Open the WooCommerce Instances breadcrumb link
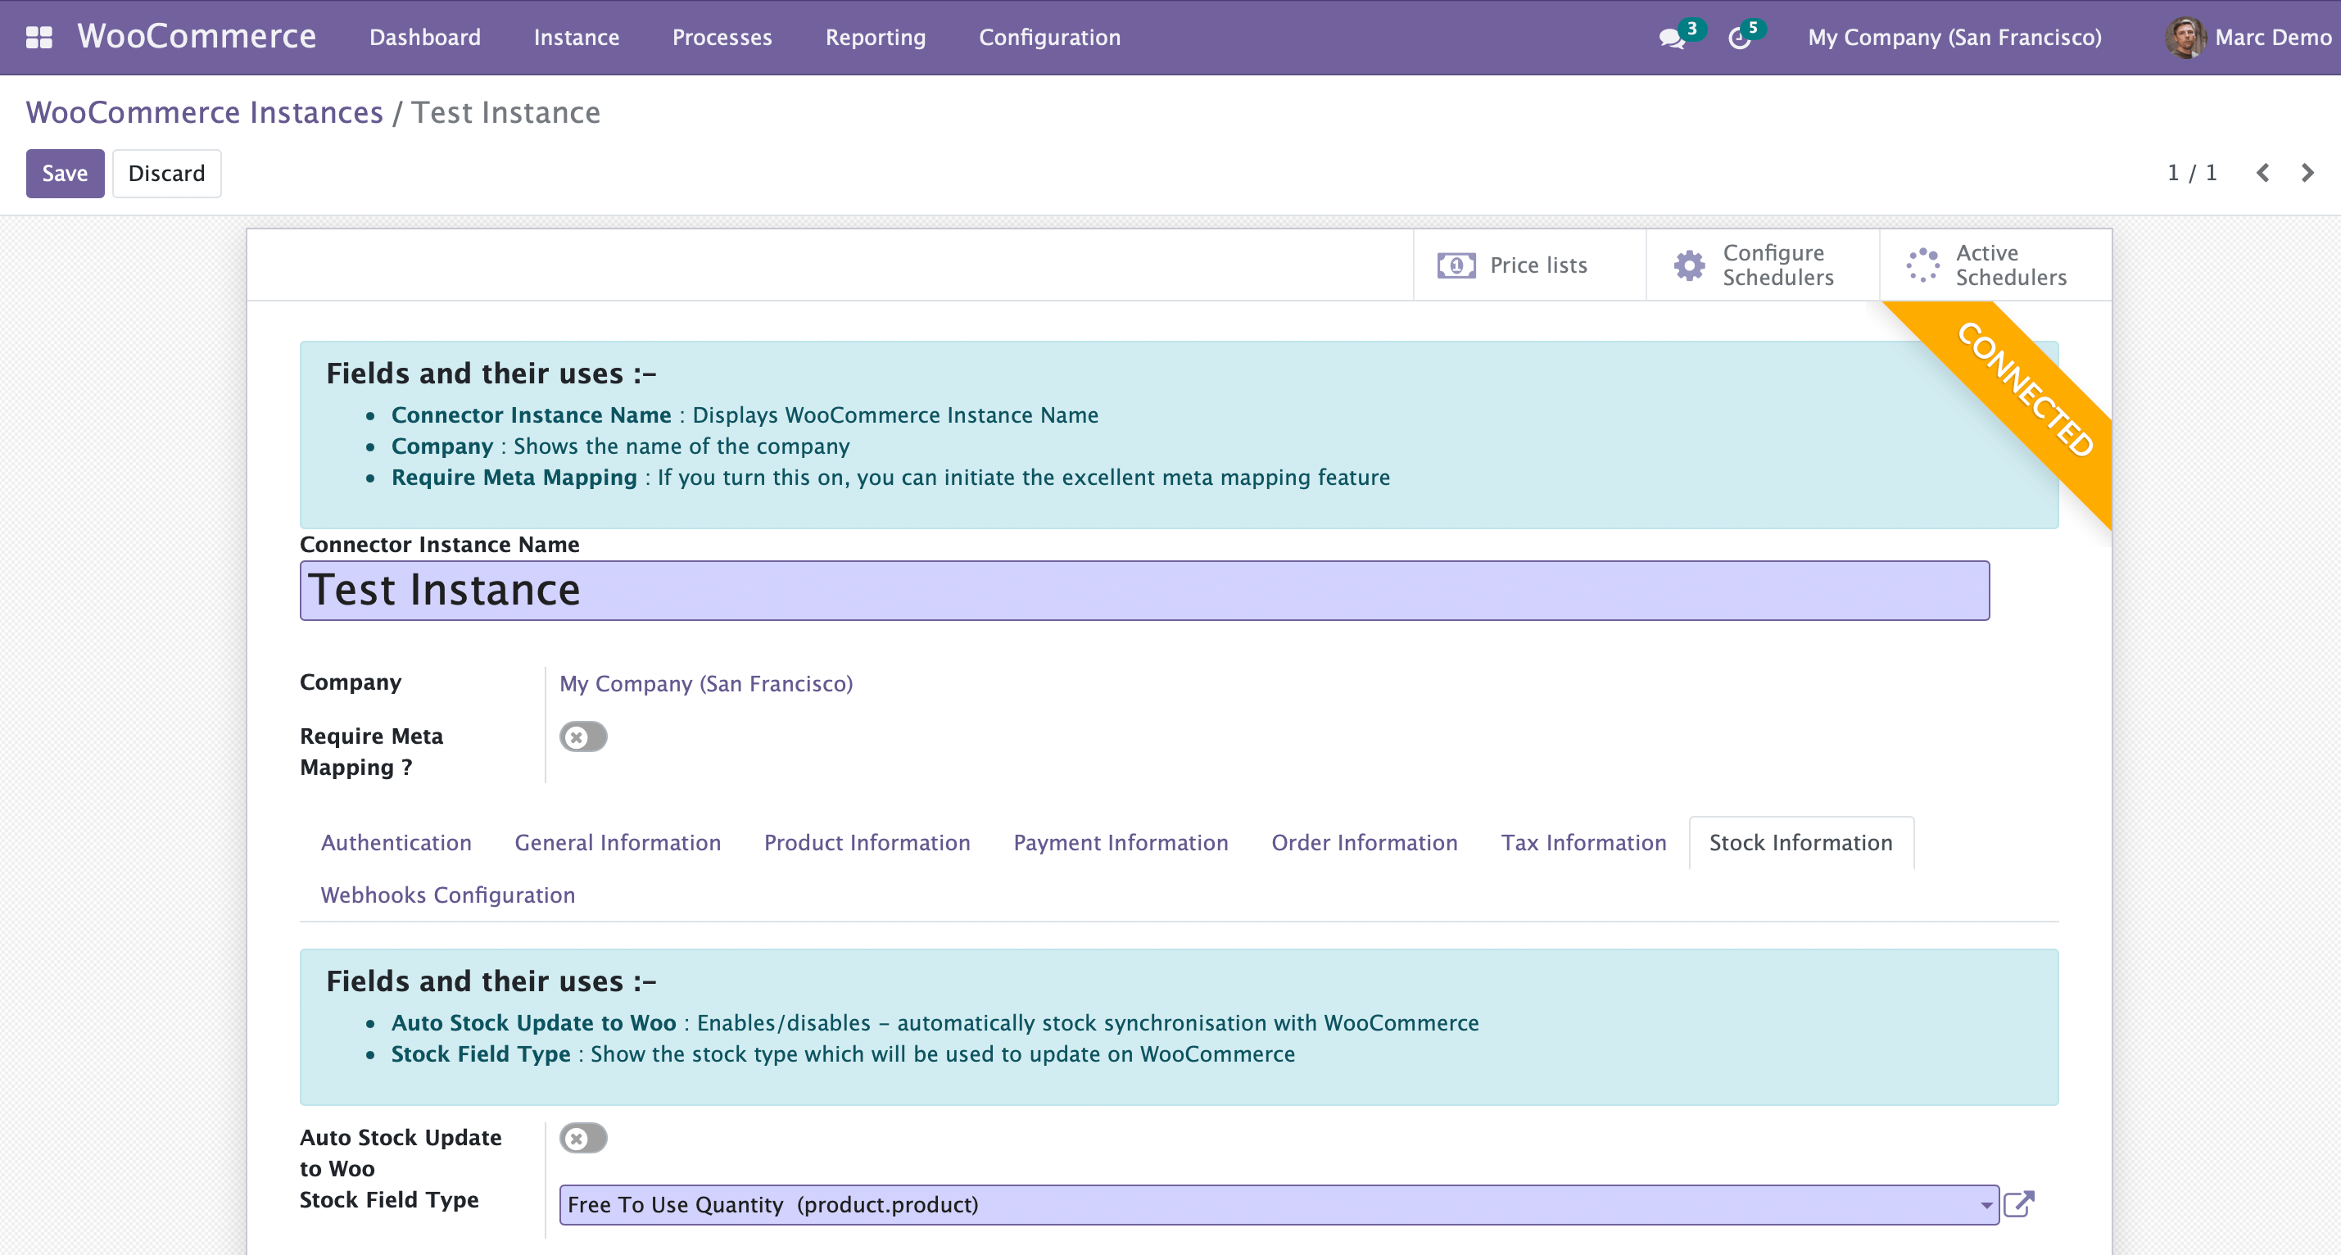Image resolution: width=2341 pixels, height=1255 pixels. (x=205, y=113)
